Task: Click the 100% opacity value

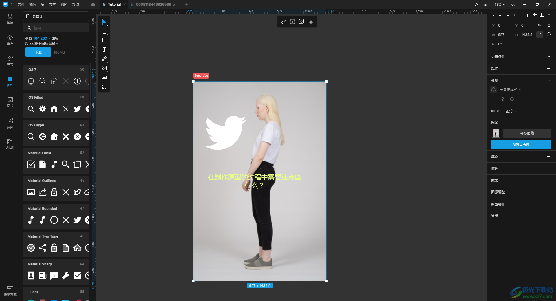Action: 495,111
